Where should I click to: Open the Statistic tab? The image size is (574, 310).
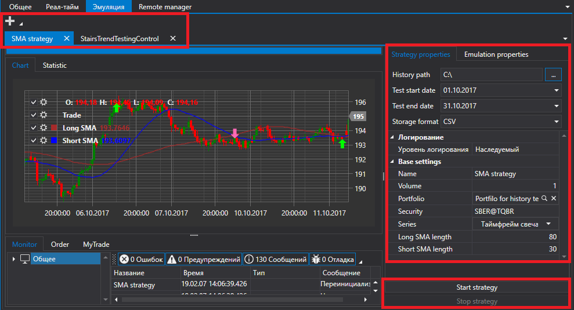click(55, 65)
